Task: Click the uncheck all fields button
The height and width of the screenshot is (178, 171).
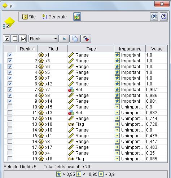Action: pos(15,39)
